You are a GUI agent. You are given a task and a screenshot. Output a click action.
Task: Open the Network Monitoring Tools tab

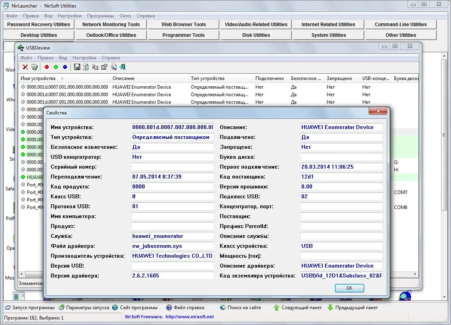[111, 25]
